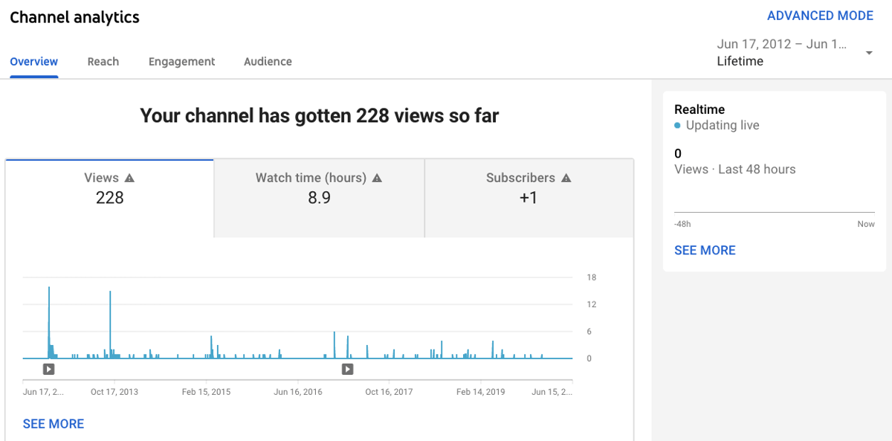892x441 pixels.
Task: Switch to the Subscribers +1 metric card
Action: [x=529, y=197]
